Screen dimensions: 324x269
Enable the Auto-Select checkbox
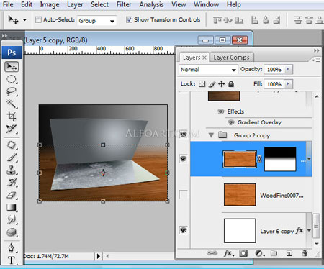coord(38,19)
